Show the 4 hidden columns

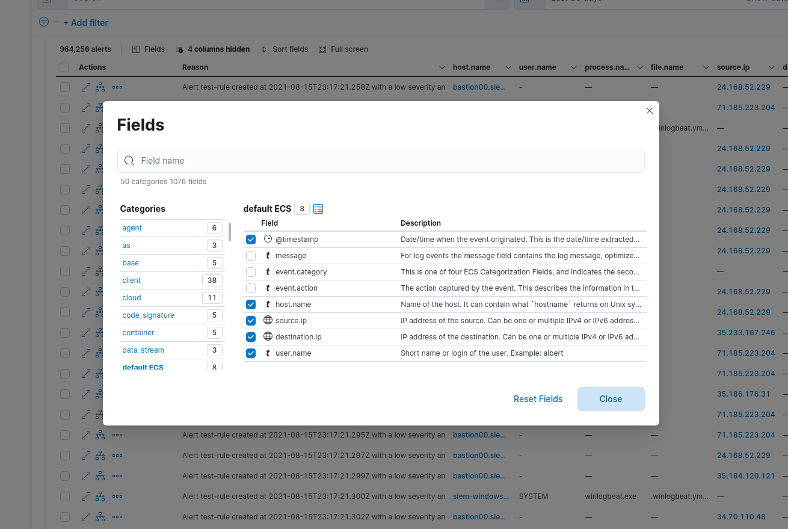click(x=213, y=49)
